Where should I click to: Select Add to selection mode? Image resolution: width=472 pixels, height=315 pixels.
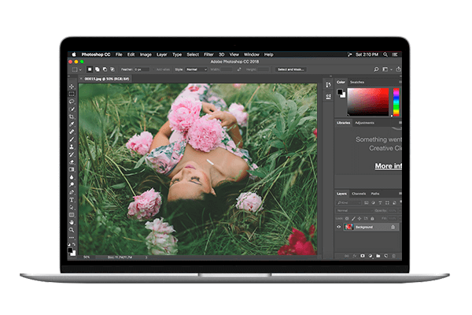[98, 69]
